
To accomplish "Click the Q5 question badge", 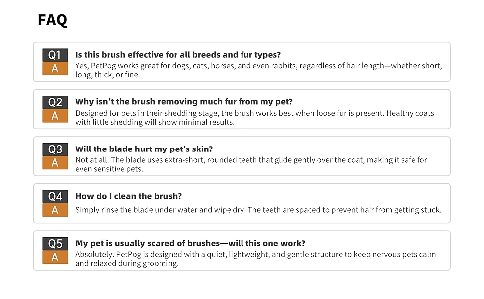I will point(55,244).
